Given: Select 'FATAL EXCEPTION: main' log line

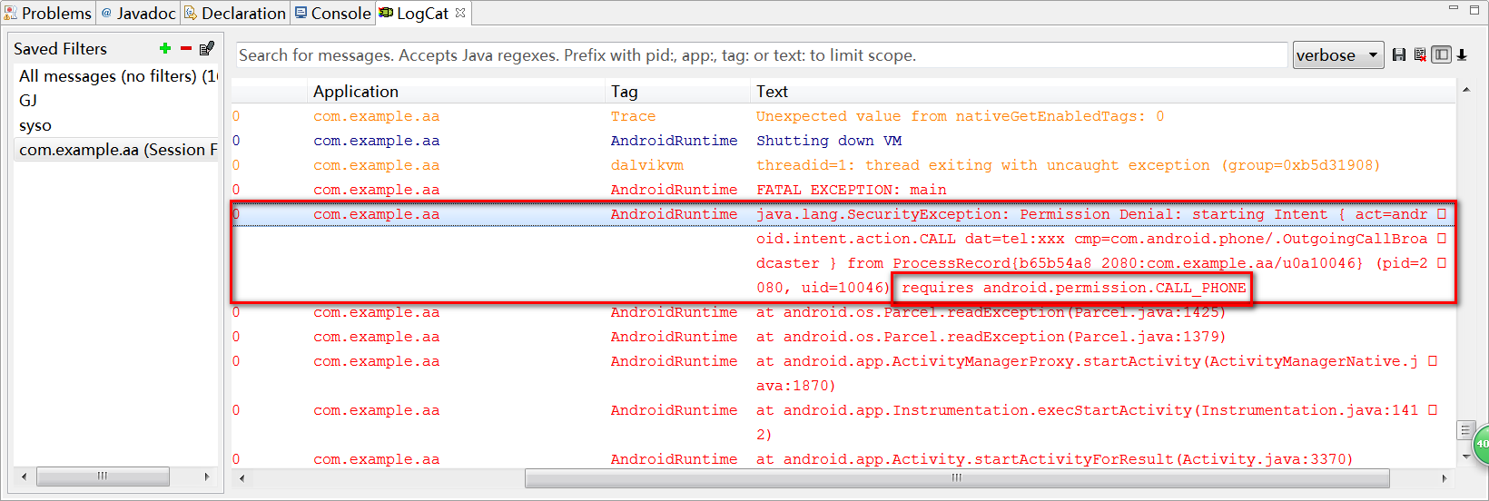Looking at the screenshot, I should (843, 190).
